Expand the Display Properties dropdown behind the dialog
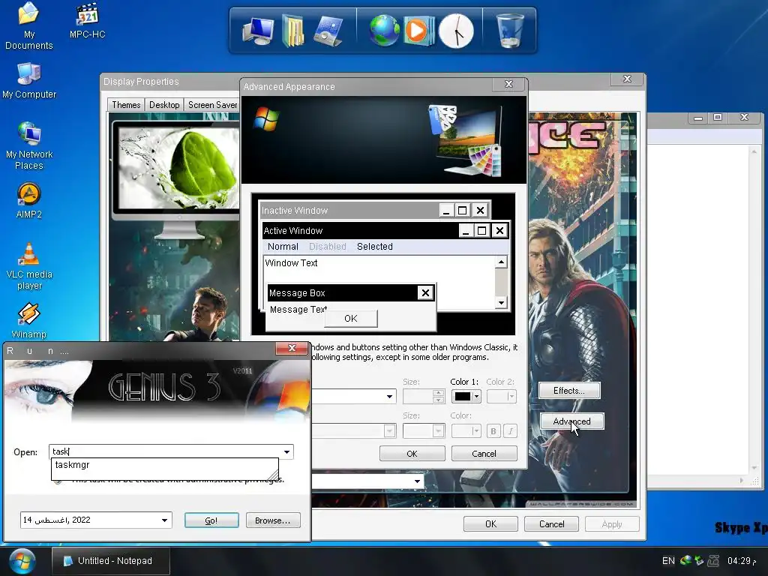Image resolution: width=768 pixels, height=576 pixels. (x=417, y=481)
